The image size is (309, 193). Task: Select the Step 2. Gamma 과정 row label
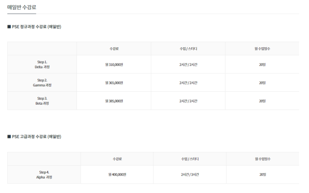pos(42,83)
